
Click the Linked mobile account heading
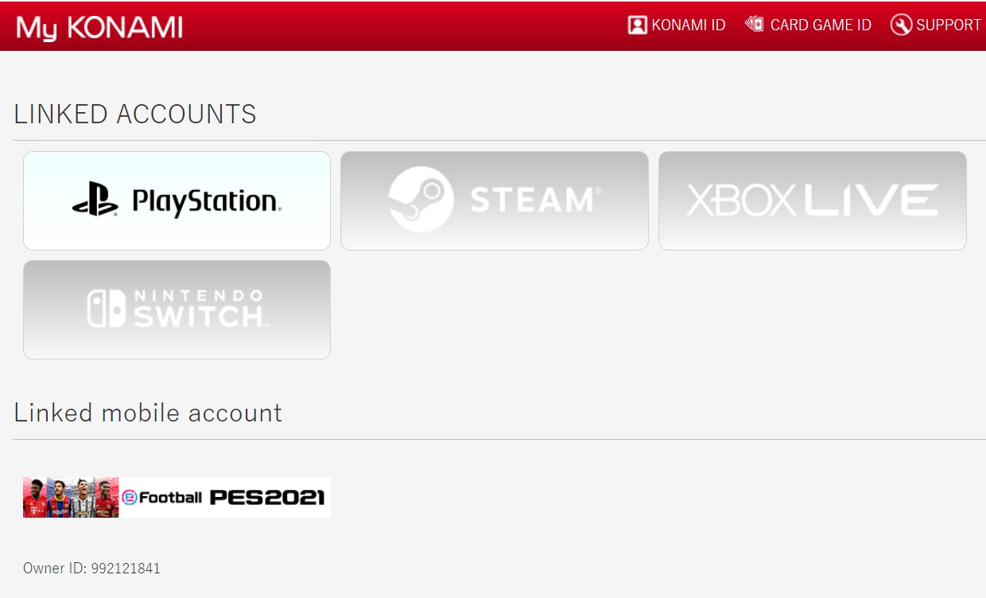pyautogui.click(x=148, y=413)
